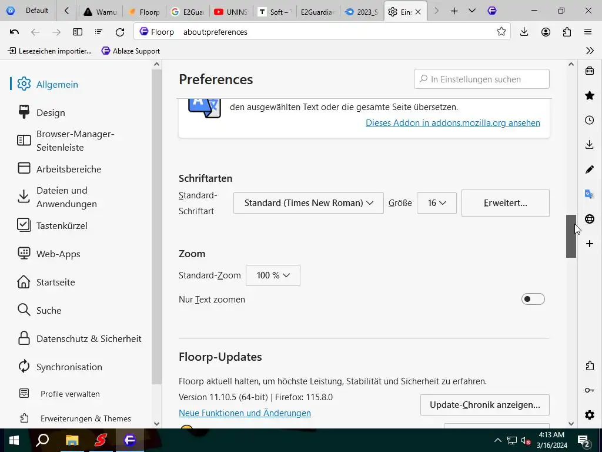Open the hamburger application menu

coord(588,32)
